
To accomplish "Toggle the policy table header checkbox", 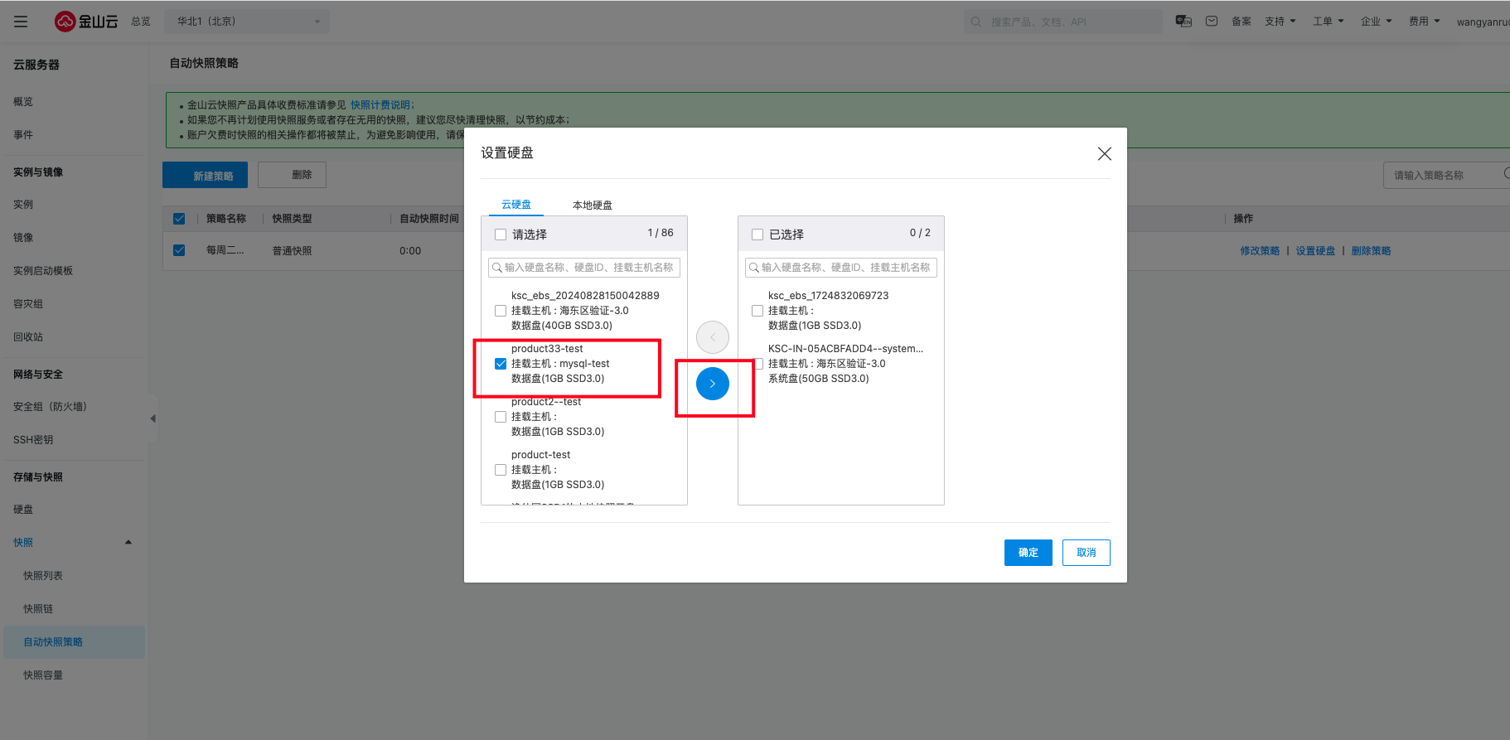I will coord(179,219).
